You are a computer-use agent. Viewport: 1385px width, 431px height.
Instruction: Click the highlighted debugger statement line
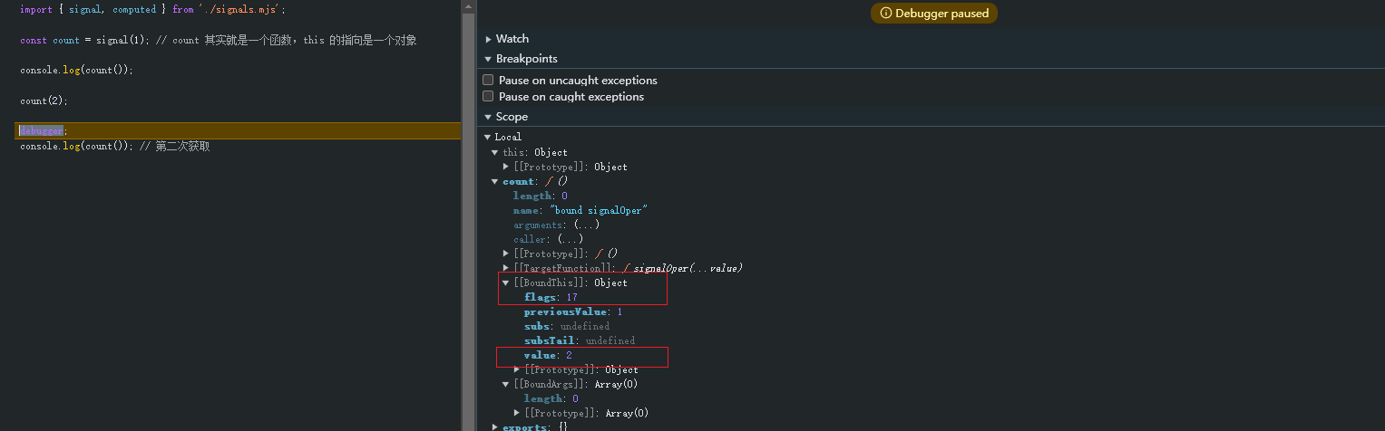pyautogui.click(x=238, y=130)
